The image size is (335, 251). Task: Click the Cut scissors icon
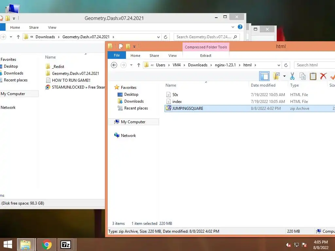(292, 76)
